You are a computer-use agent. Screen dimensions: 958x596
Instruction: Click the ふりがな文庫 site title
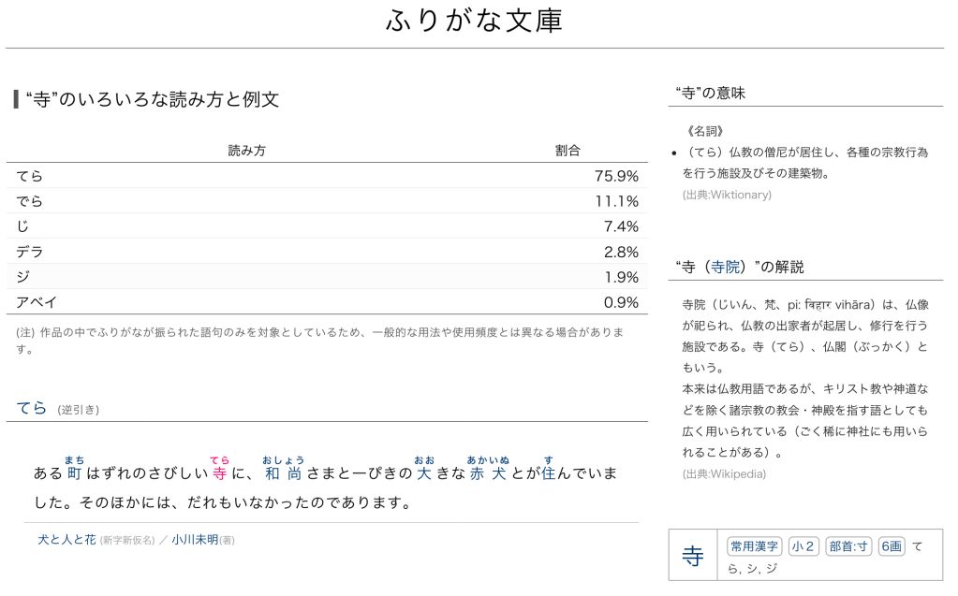474,21
